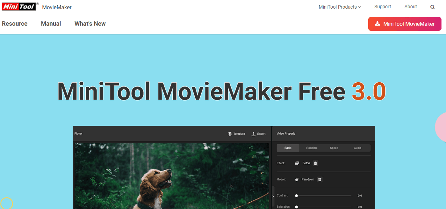This screenshot has width=446, height=209.
Task: Remove the Pan down motion via trash icon
Action: tap(320, 179)
